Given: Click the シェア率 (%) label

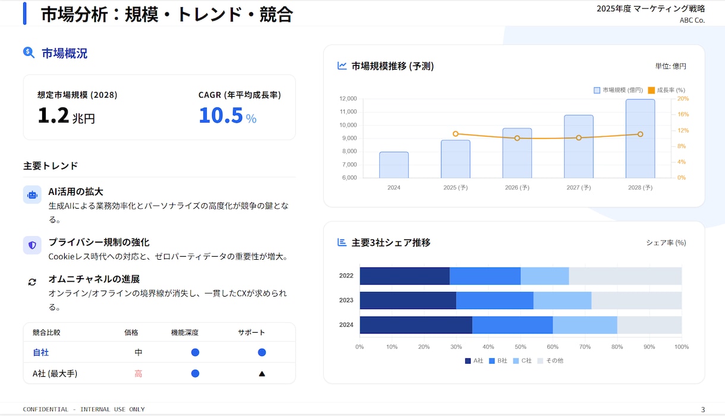Looking at the screenshot, I should tap(666, 242).
